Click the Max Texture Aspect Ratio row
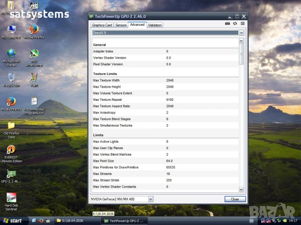Screen dimensions: 301x225 [165, 106]
